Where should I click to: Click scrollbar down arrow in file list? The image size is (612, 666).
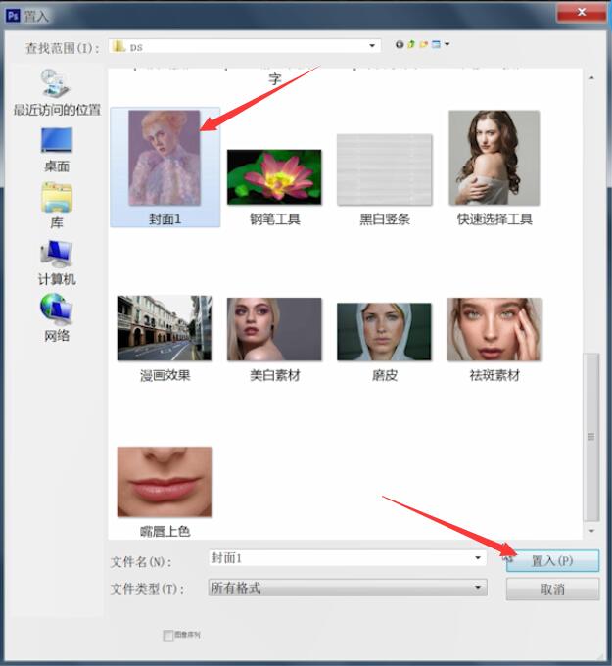(591, 531)
